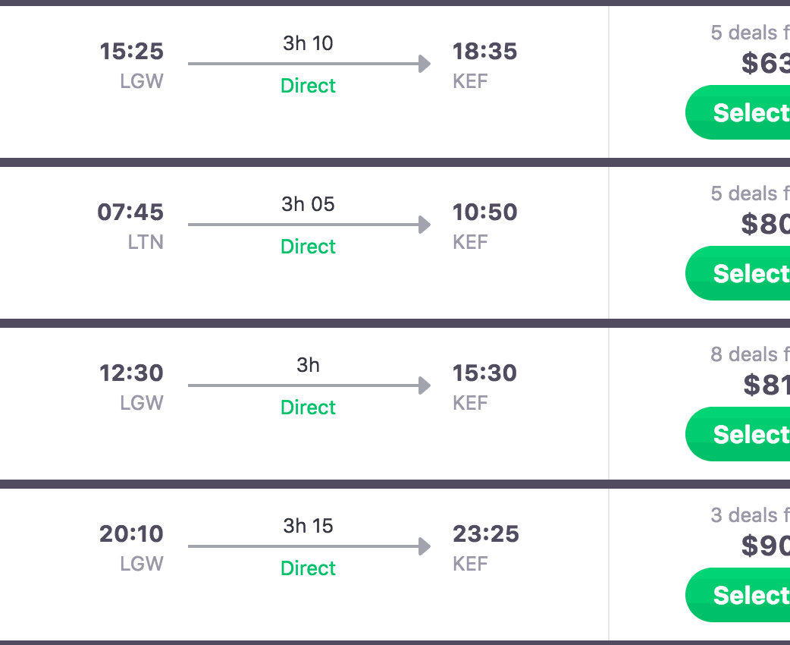
Task: Click the 15:25 departure time
Action: point(132,52)
